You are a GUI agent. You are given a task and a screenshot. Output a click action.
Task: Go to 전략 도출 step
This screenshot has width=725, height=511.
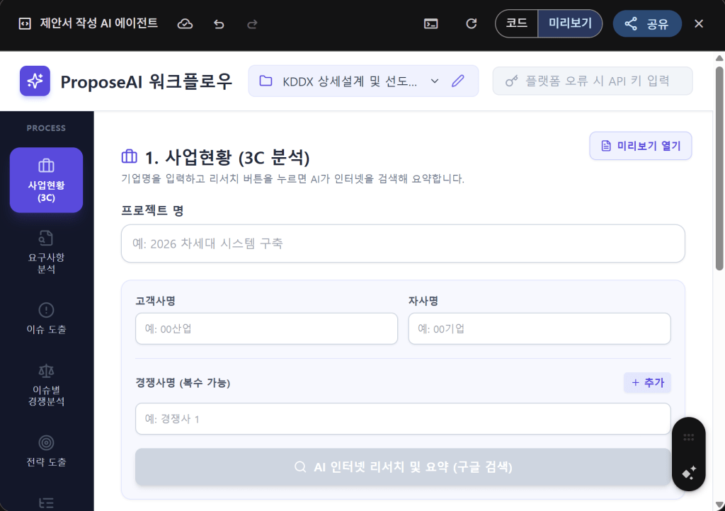tap(46, 451)
